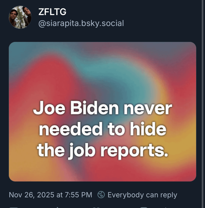Screen dimensions: 205x208
Task: Click "needed to hide" text in image
Action: click(x=102, y=129)
